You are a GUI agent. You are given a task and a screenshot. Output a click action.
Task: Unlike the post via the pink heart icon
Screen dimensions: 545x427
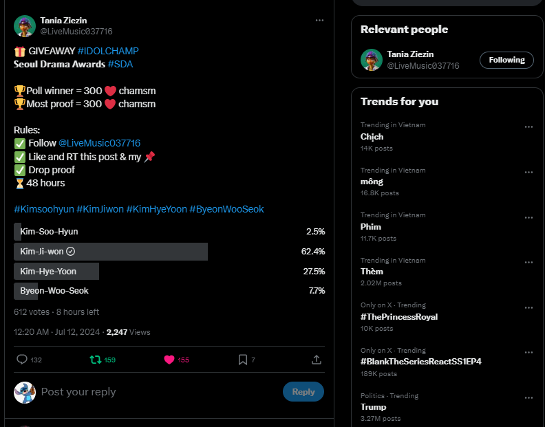[169, 360]
